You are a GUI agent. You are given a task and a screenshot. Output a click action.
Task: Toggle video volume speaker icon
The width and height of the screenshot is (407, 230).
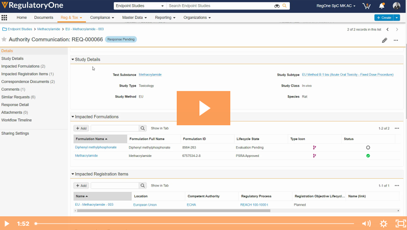point(366,223)
